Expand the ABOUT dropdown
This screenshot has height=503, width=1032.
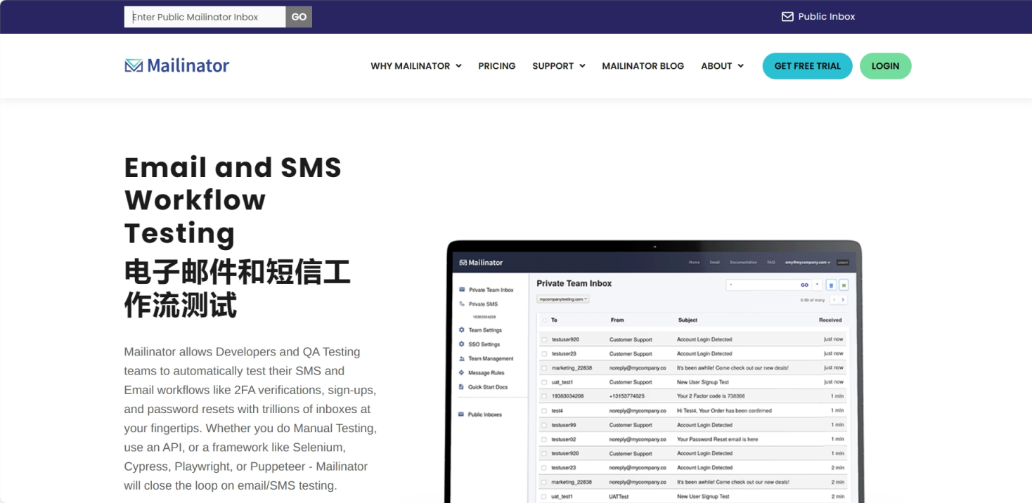(722, 65)
